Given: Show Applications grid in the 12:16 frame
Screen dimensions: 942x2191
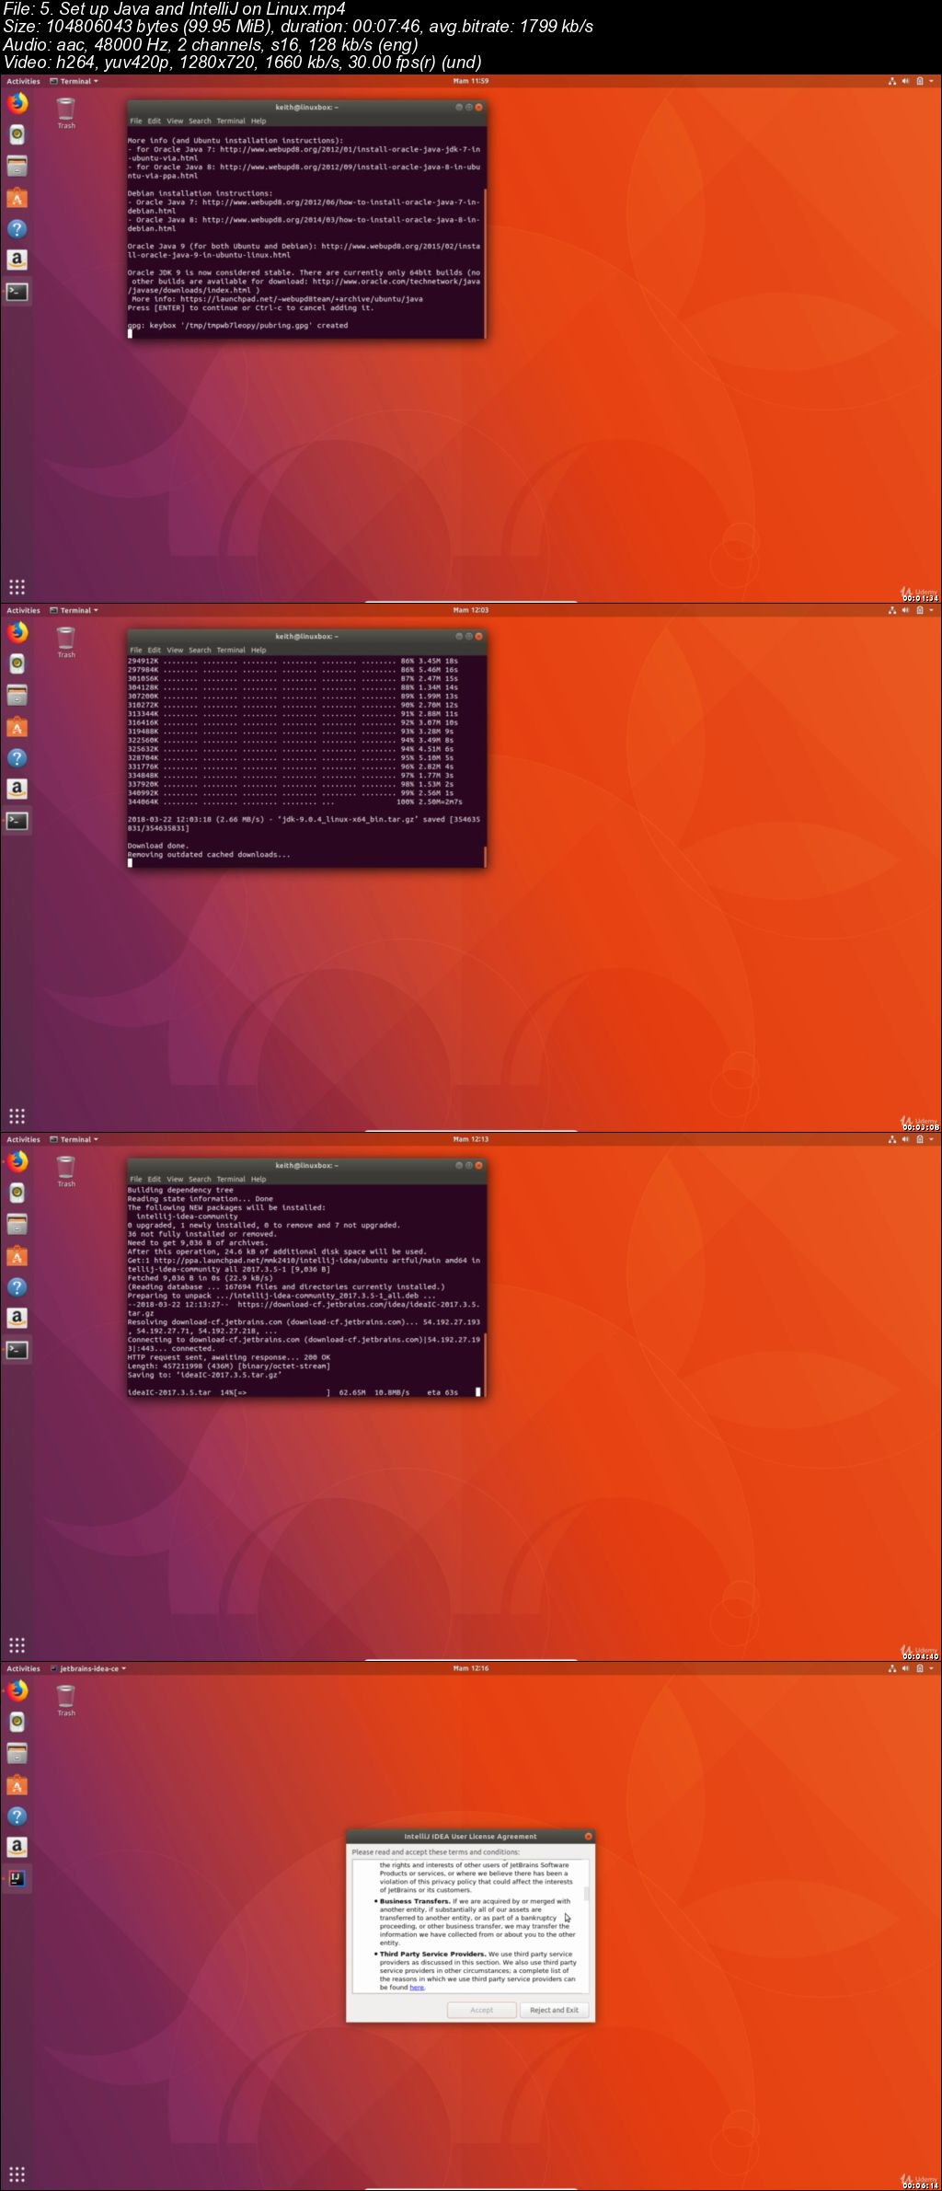Looking at the screenshot, I should pyautogui.click(x=17, y=2174).
